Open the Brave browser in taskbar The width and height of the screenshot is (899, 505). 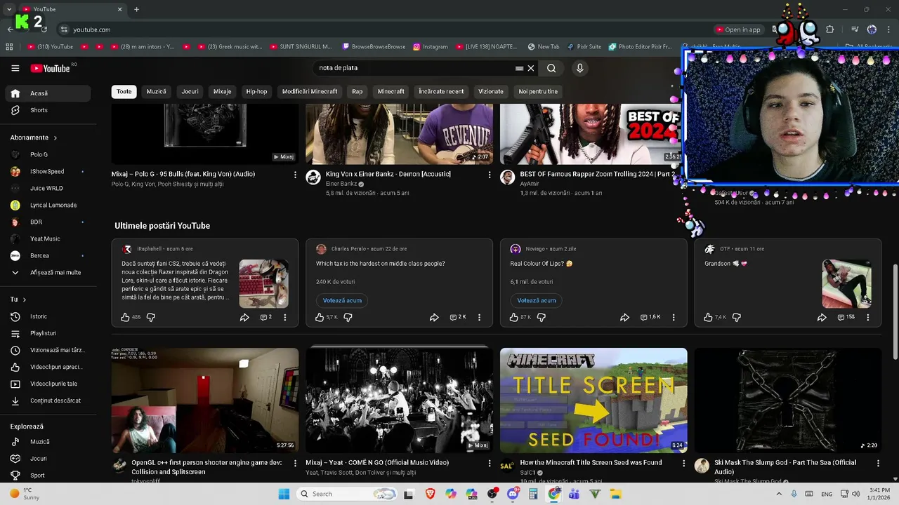click(430, 494)
